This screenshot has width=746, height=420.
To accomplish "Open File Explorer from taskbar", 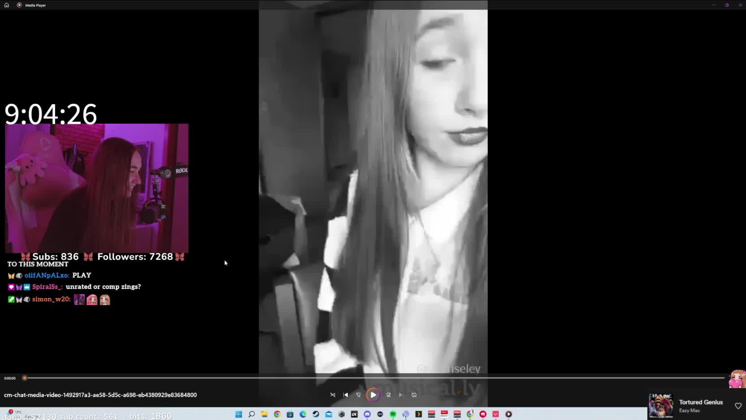I will click(x=265, y=414).
